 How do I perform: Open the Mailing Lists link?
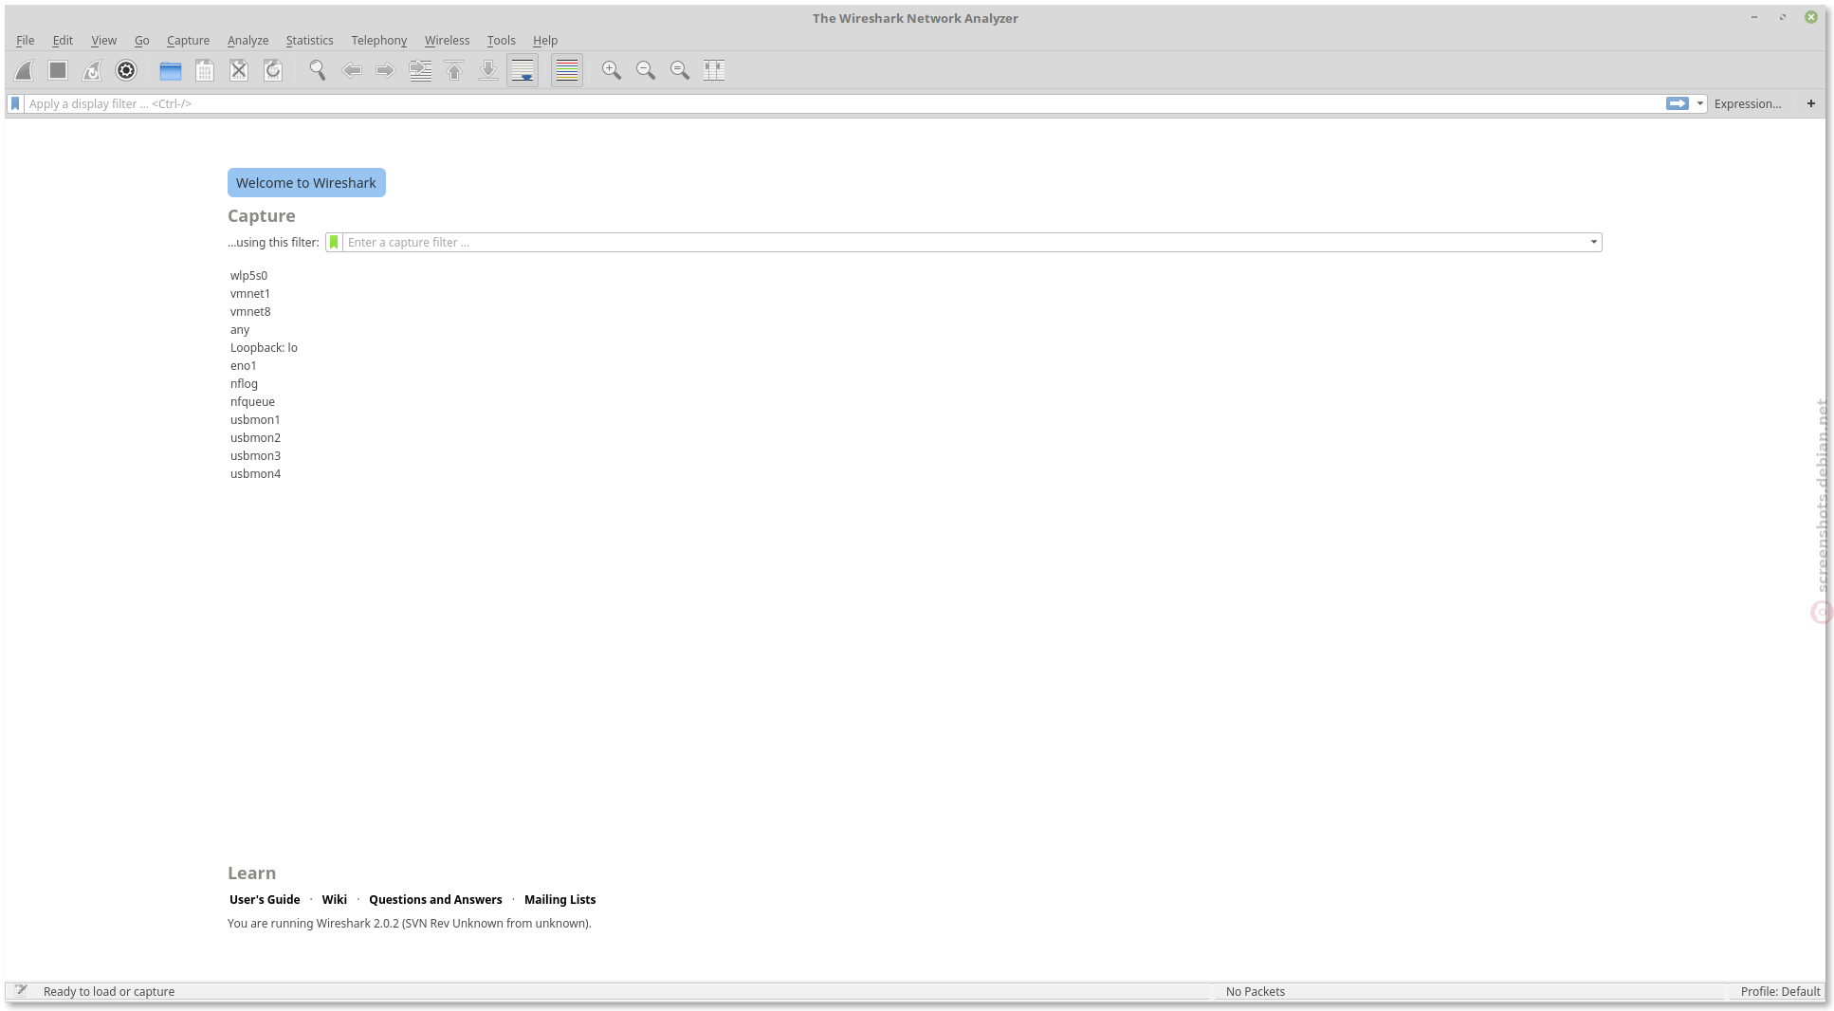click(559, 899)
